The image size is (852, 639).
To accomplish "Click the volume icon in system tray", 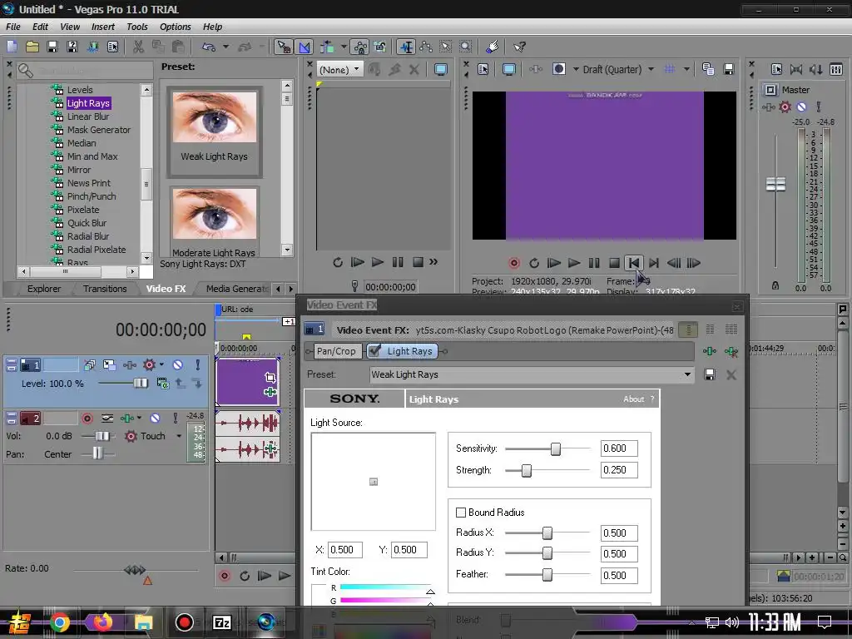I will pyautogui.click(x=732, y=622).
